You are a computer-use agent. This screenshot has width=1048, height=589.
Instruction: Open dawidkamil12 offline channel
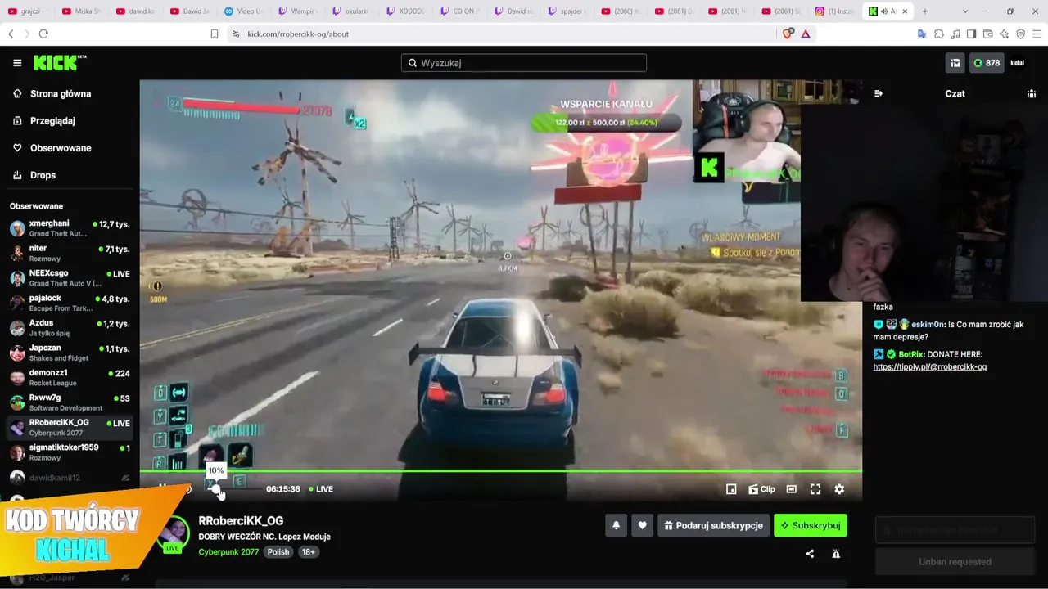(70, 478)
